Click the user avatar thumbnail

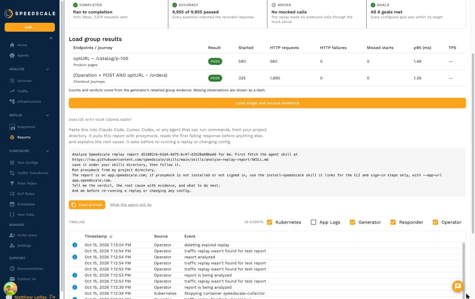tap(10, 289)
